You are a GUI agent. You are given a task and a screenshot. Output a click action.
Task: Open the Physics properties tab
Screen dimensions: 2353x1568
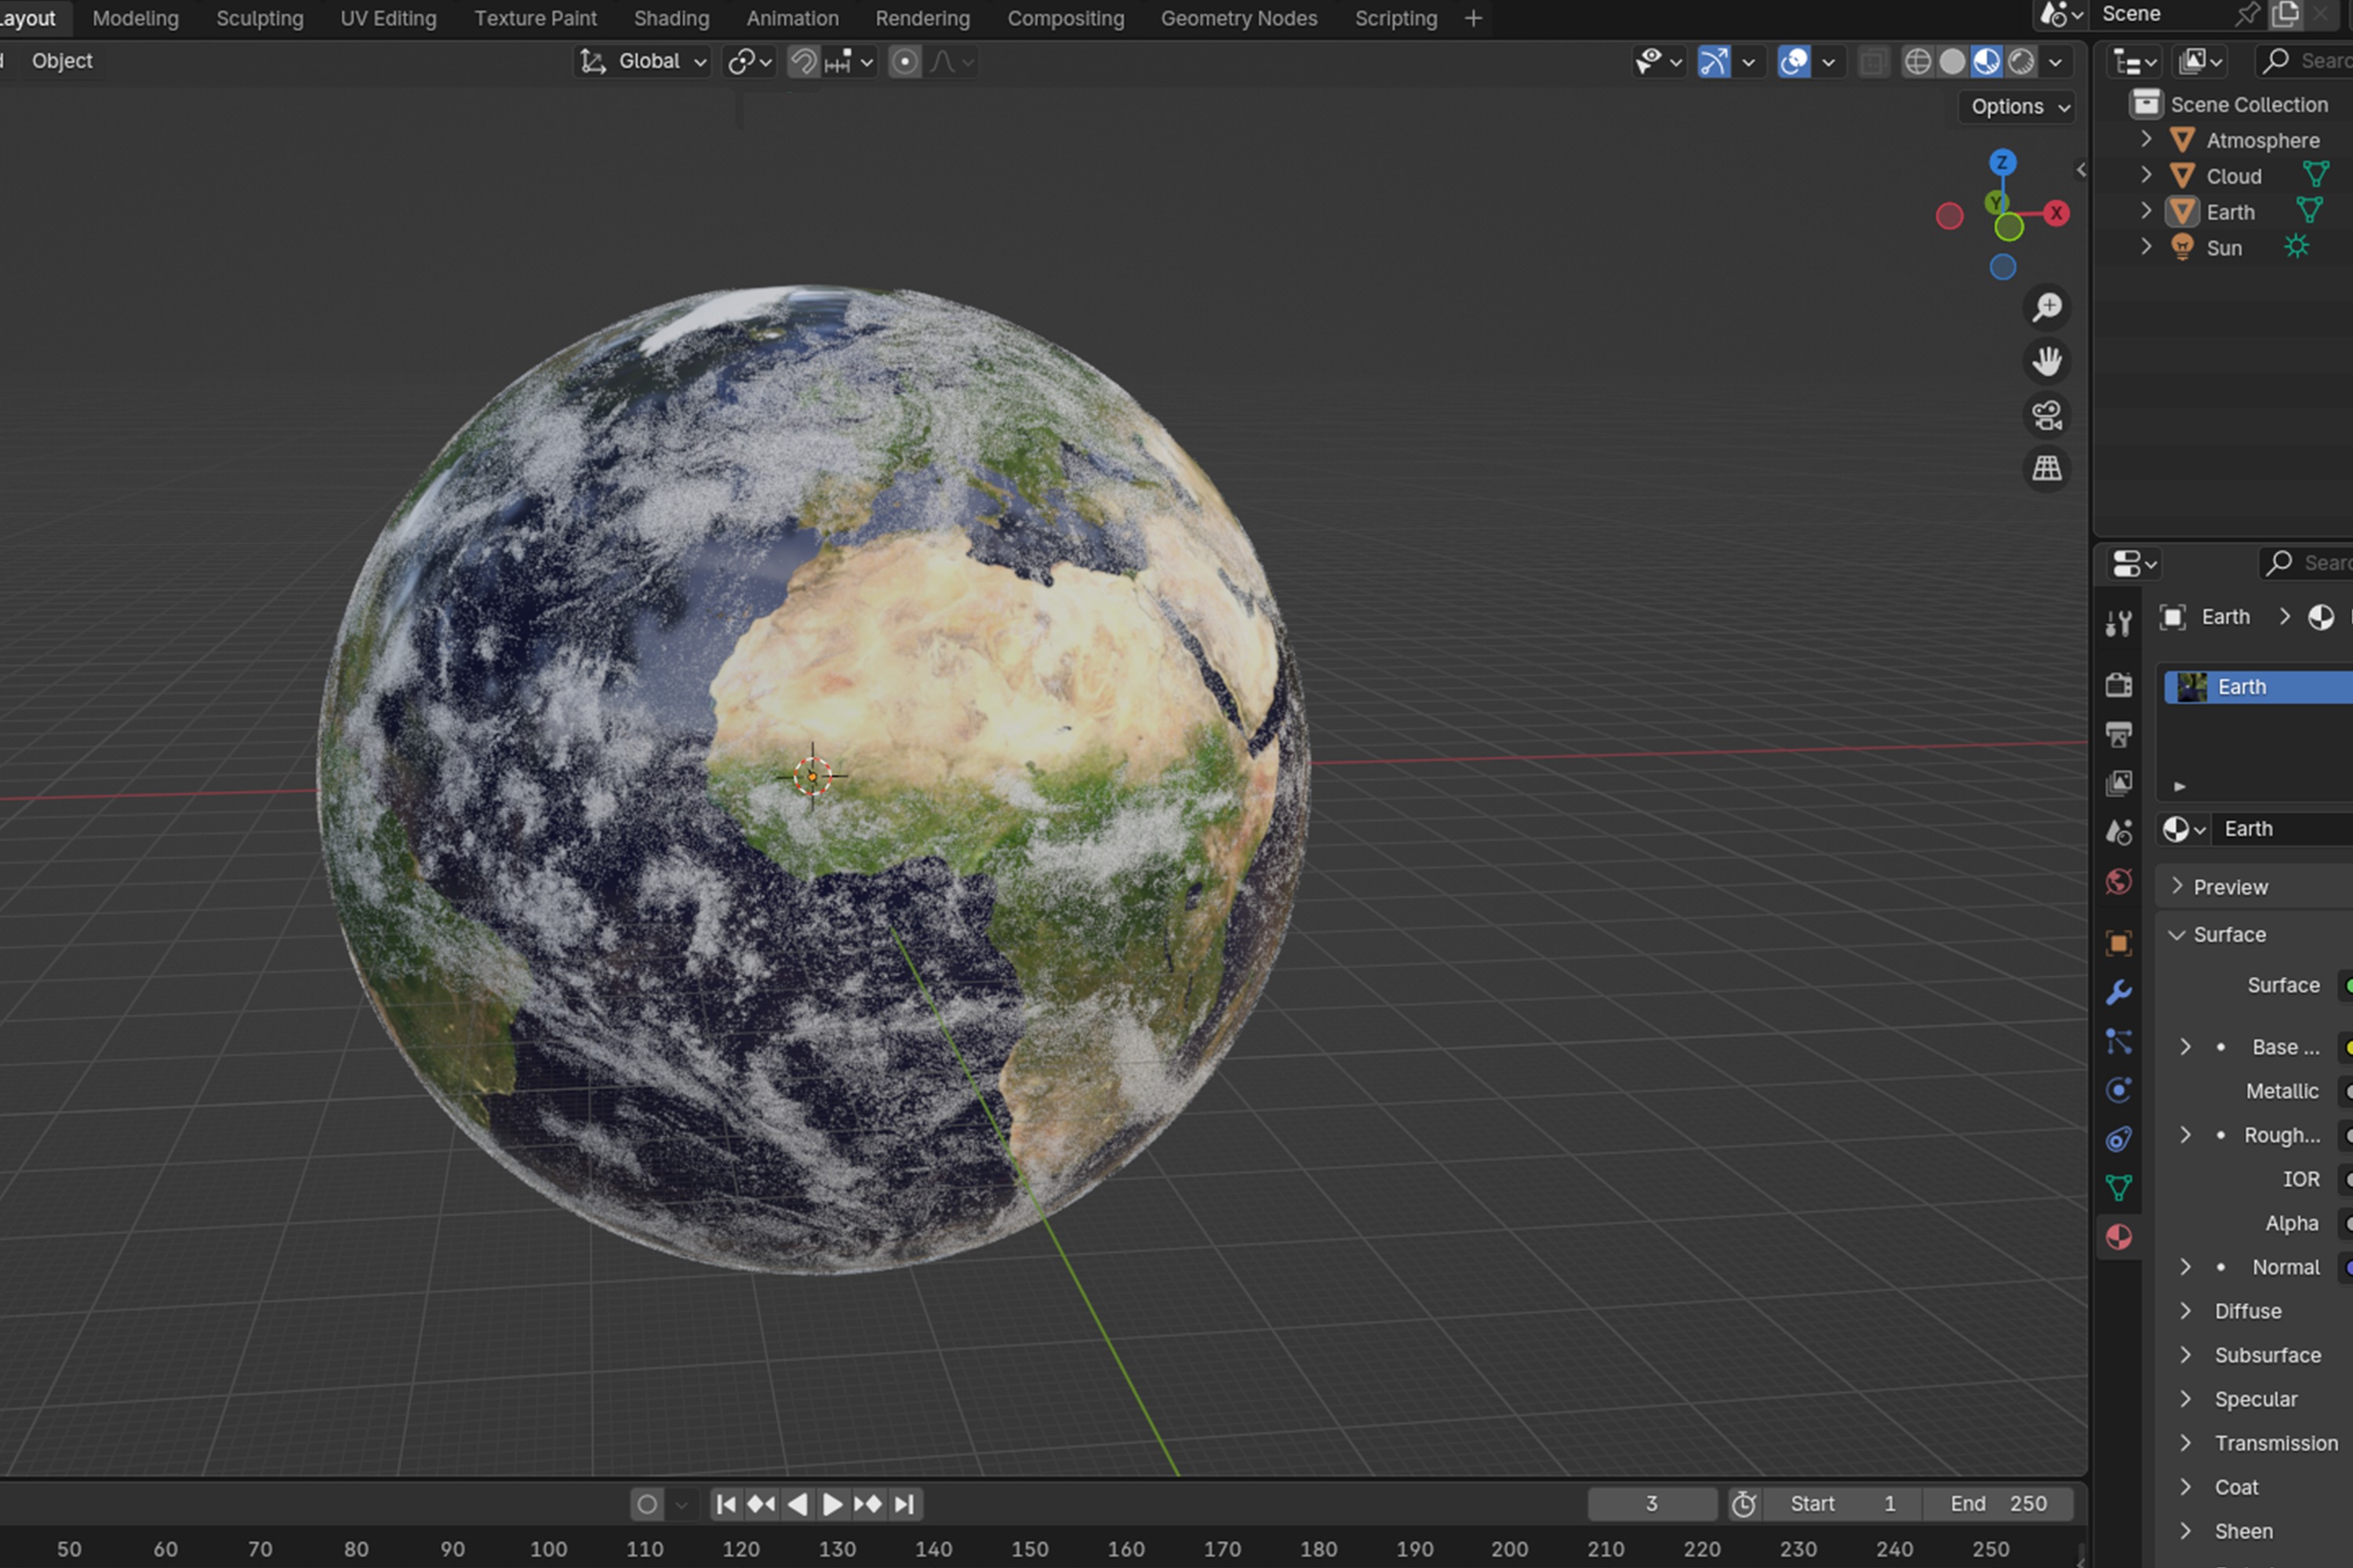point(2118,1089)
